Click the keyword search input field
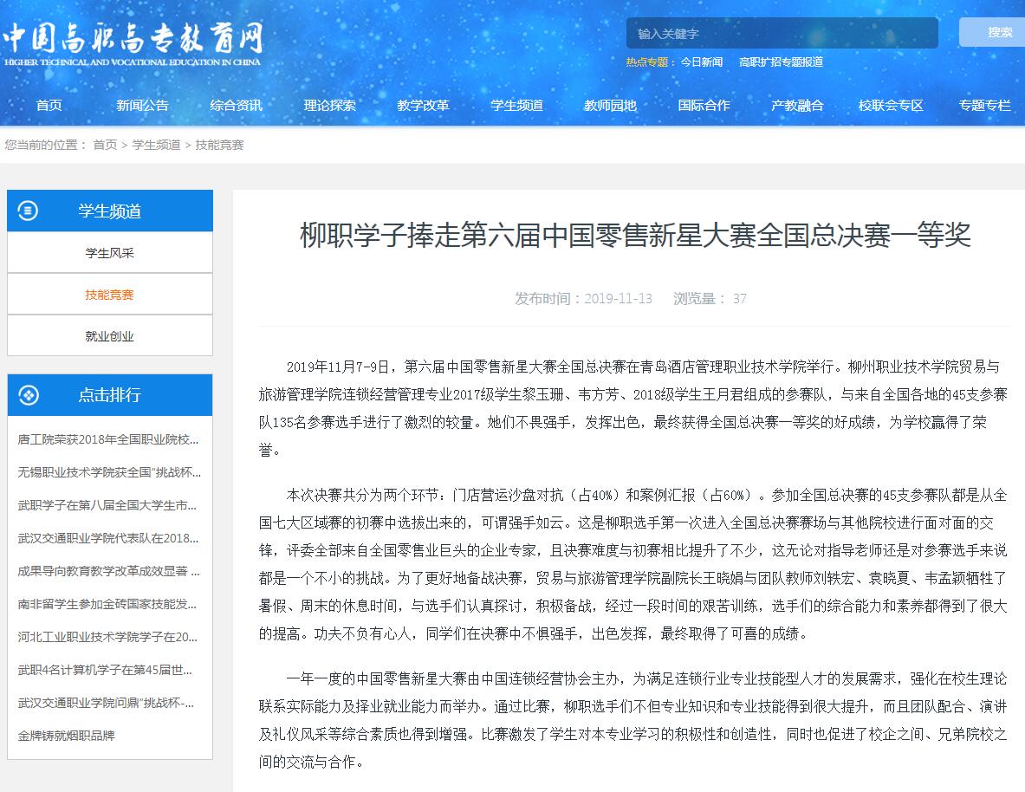 [781, 34]
